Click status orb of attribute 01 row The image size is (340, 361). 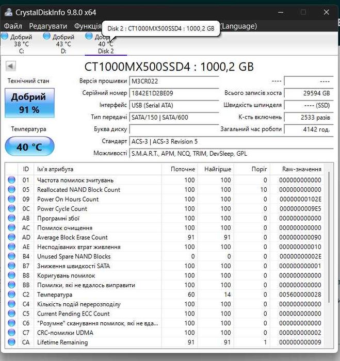[11, 180]
